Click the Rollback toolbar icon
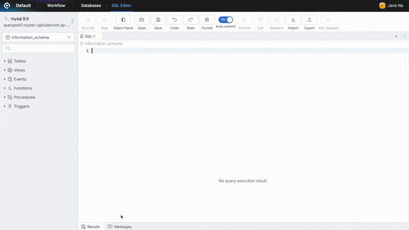Image resolution: width=409 pixels, height=230 pixels. coord(277,20)
